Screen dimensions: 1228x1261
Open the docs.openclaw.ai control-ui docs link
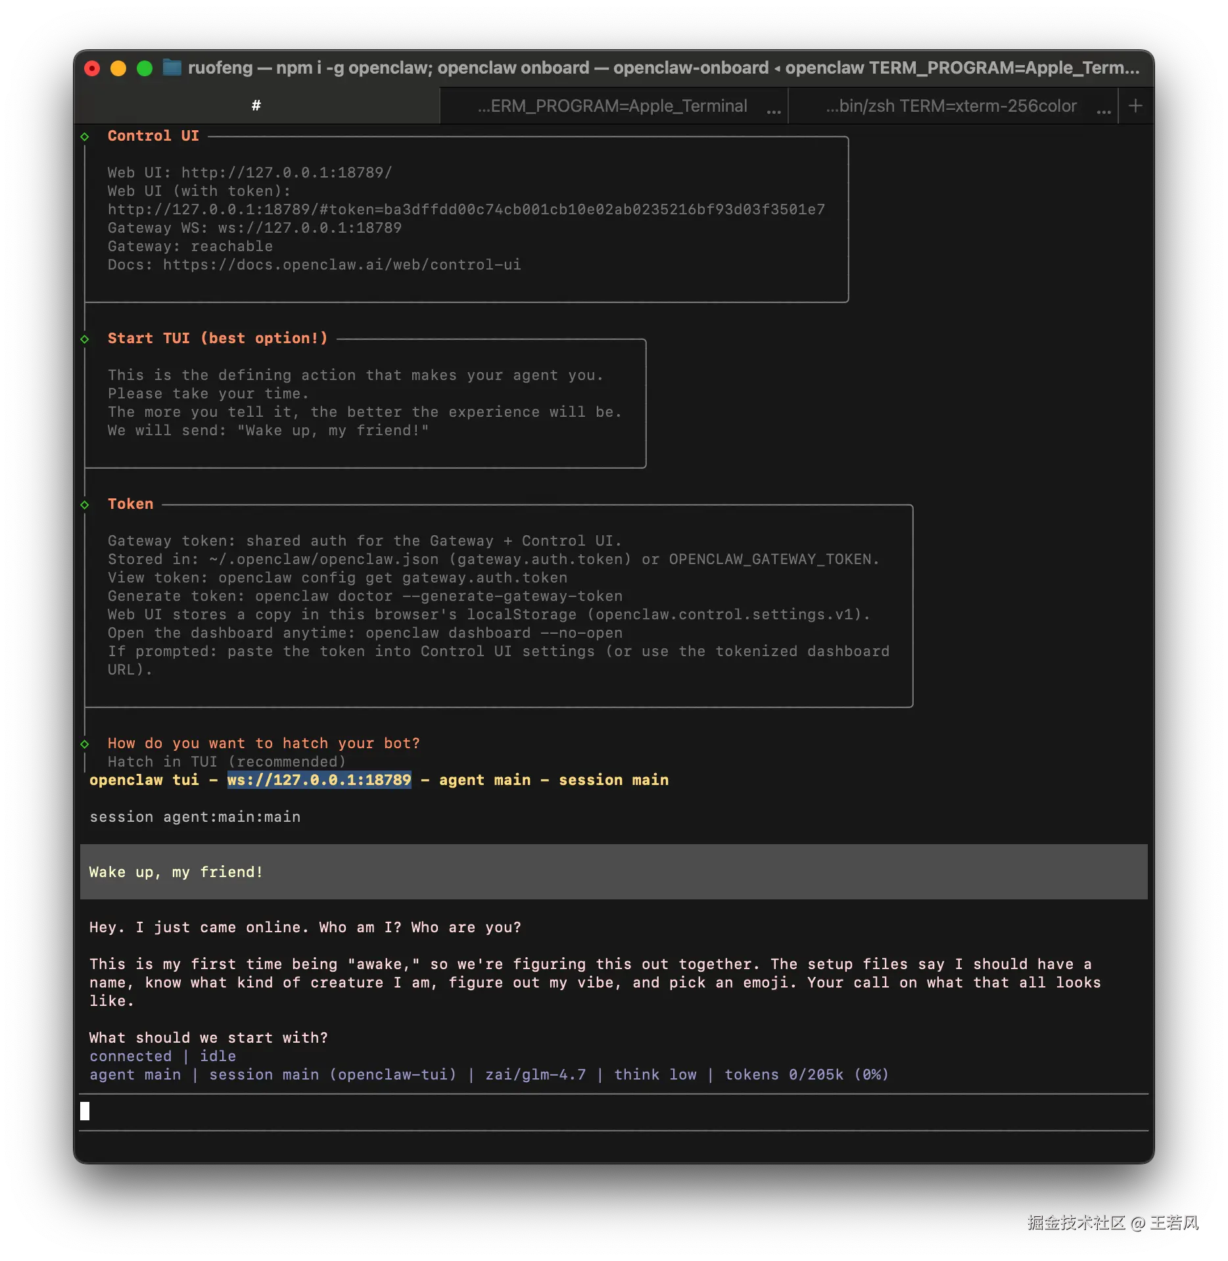tap(342, 264)
